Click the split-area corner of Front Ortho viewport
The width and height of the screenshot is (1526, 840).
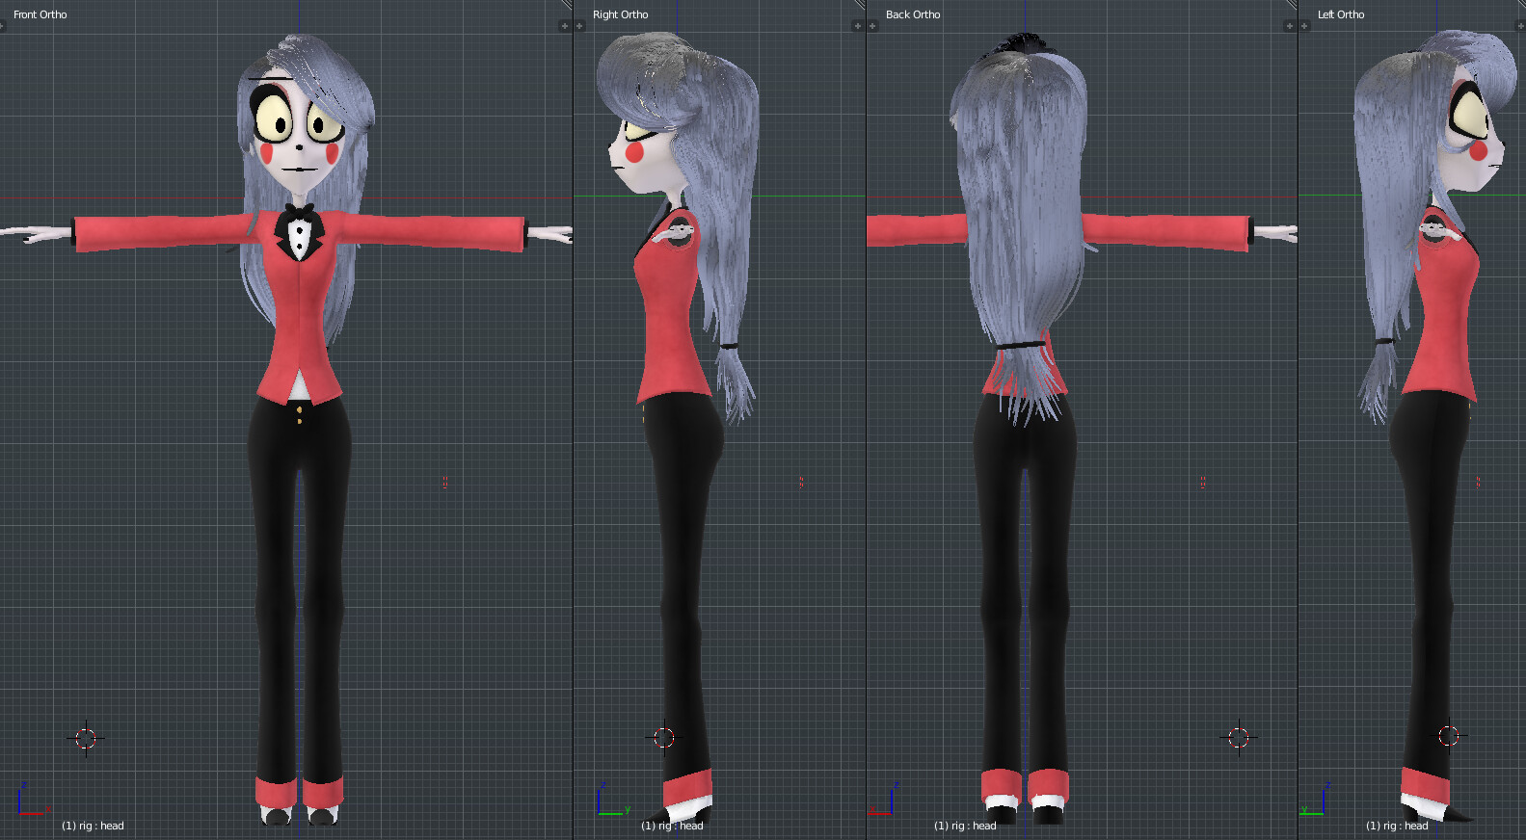(x=567, y=6)
